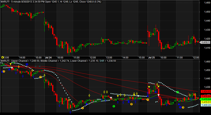This screenshot has height=115, width=211.
Task: Select the blue circled 5 marker in lower pane
Action: (27, 64)
